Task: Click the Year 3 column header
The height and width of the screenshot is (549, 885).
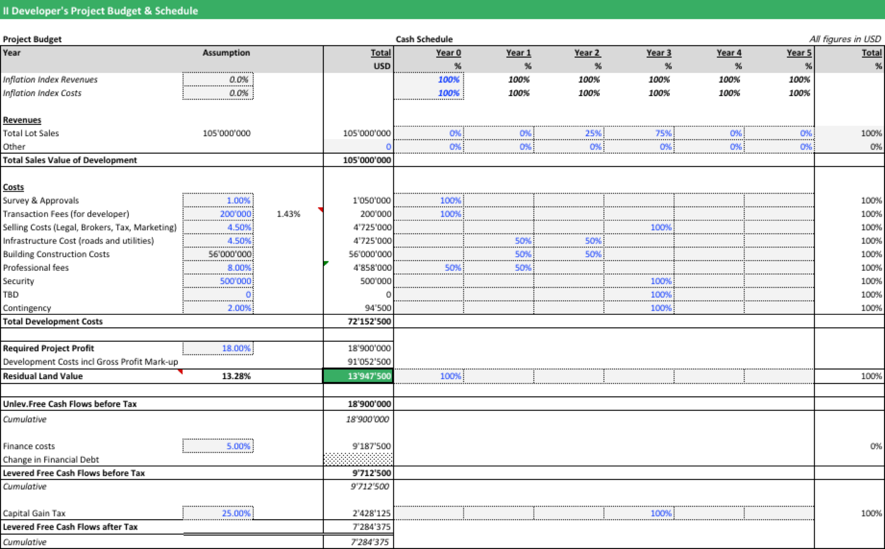Action: (659, 53)
